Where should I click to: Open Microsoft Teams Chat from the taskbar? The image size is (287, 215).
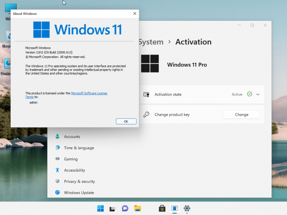(x=125, y=209)
